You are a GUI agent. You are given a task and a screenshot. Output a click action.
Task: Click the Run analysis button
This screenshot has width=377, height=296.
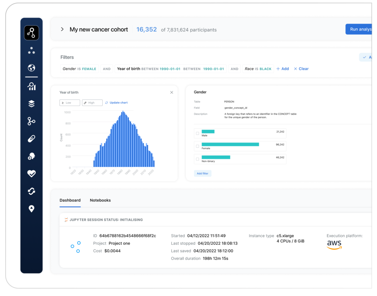pyautogui.click(x=360, y=29)
